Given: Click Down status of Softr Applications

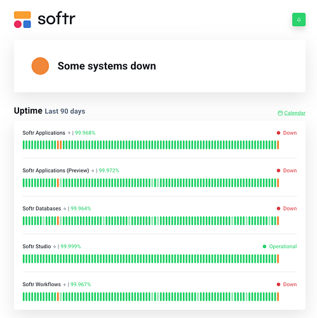Looking at the screenshot, I should click(x=287, y=133).
